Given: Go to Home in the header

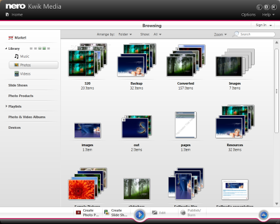Looking at the screenshot, I should click(x=17, y=14).
